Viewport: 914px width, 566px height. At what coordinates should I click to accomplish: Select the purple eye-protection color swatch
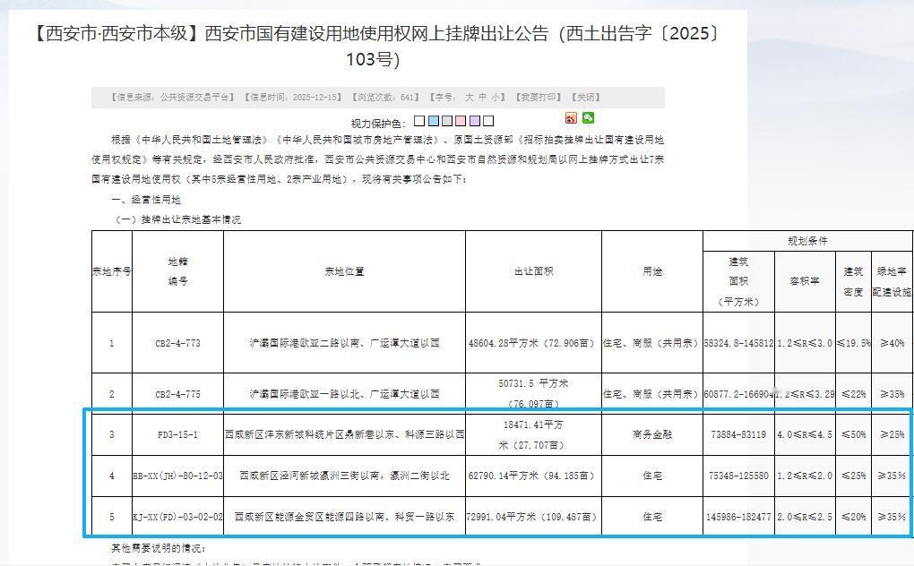pos(474,119)
